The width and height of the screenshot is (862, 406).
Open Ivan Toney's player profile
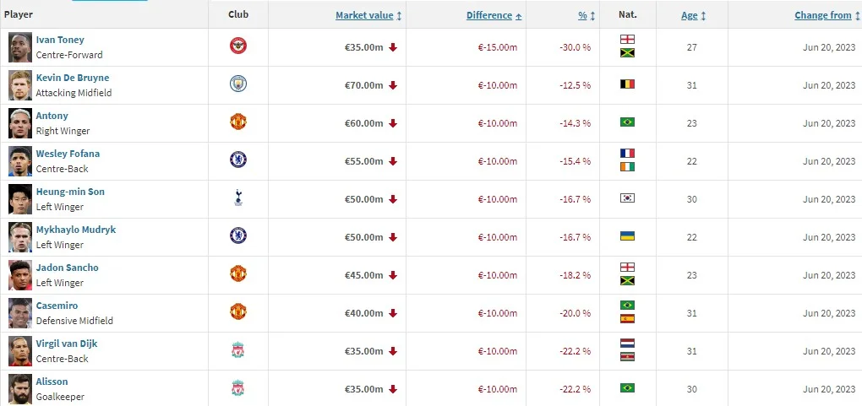click(x=59, y=40)
